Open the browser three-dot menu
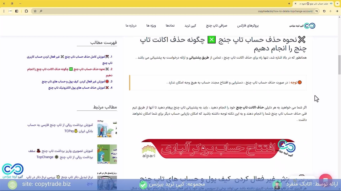The image size is (341, 191). point(4,11)
